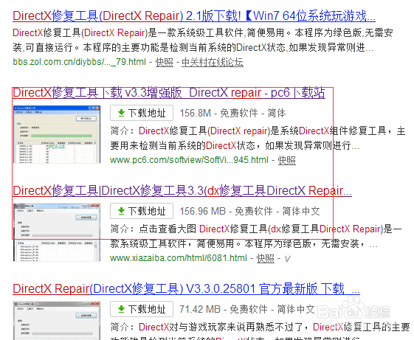This screenshot has width=414, height=340.
Task: Open www.pc6.com/softview URL
Action: (x=189, y=160)
